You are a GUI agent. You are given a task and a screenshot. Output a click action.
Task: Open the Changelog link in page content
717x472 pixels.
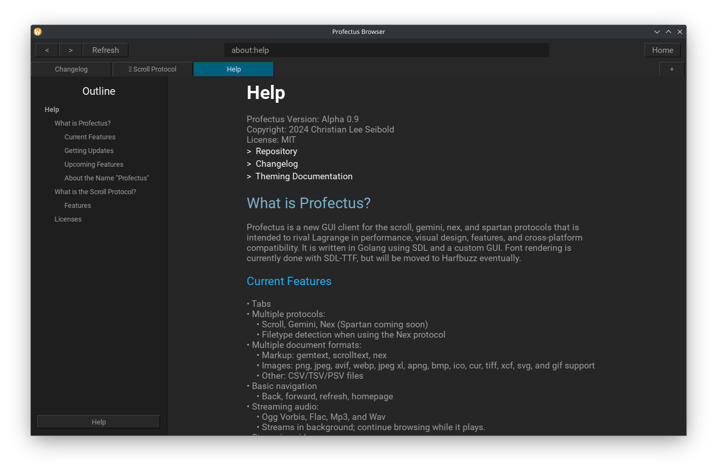277,164
